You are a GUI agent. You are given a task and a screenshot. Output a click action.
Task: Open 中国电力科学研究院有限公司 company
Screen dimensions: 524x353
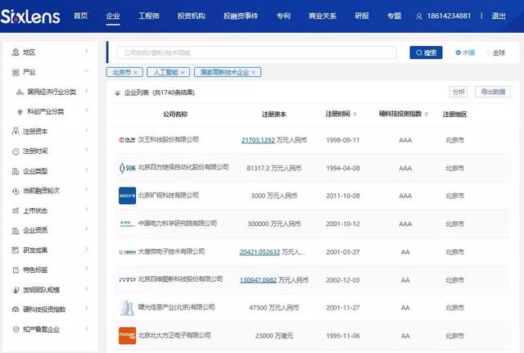(178, 224)
